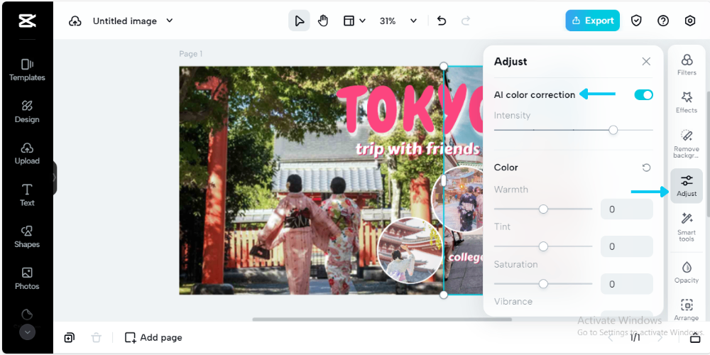
Task: Click the Add page button
Action: point(153,337)
